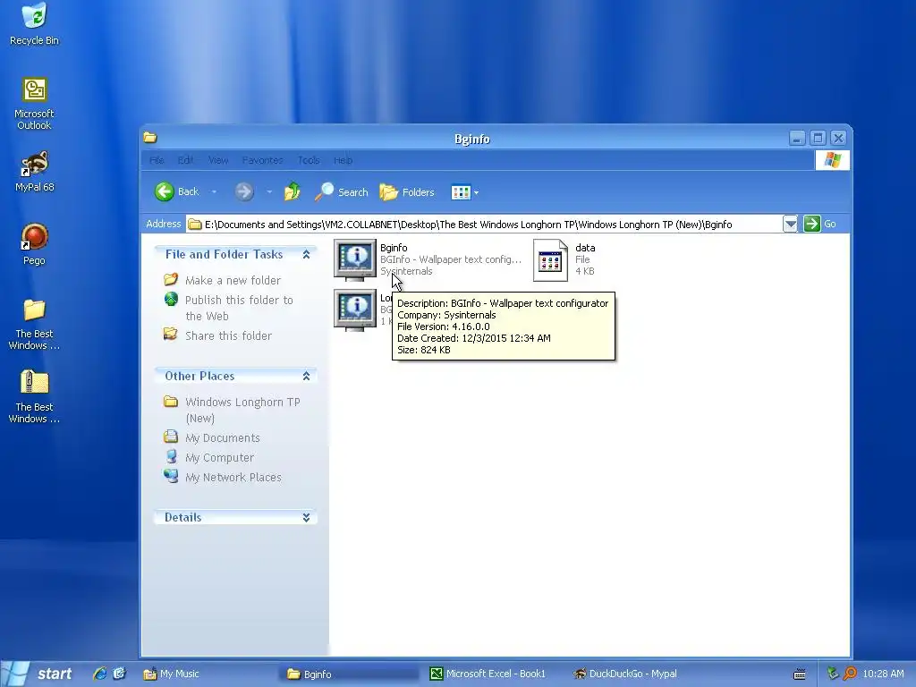Select the Bginfo application icon
The width and height of the screenshot is (916, 687).
[x=354, y=260]
